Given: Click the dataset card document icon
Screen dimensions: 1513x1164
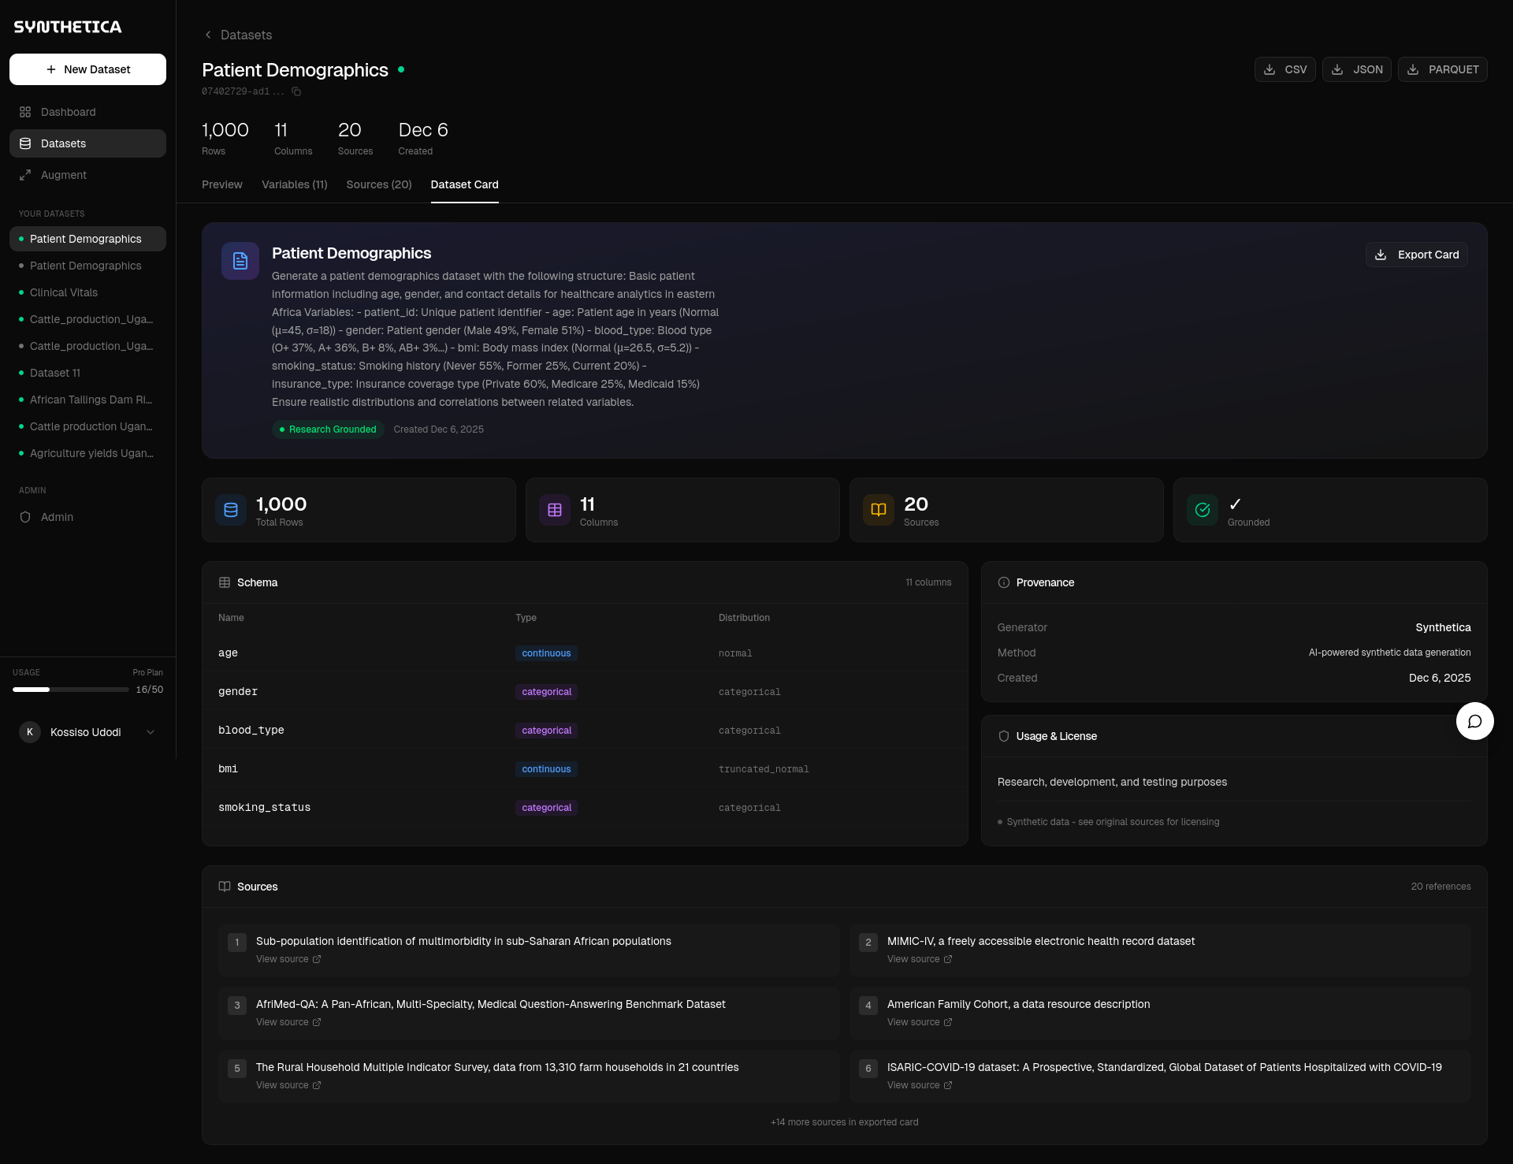Looking at the screenshot, I should pos(240,261).
